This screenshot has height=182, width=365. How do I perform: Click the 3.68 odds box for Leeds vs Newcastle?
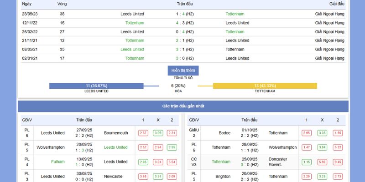(x=143, y=176)
